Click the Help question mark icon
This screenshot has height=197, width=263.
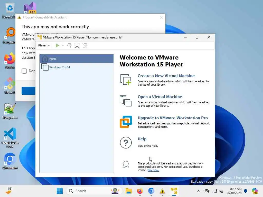[126, 143]
